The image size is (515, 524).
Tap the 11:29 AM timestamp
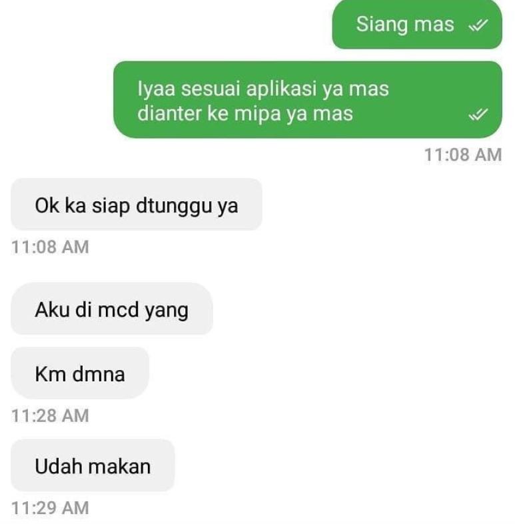[x=50, y=508]
